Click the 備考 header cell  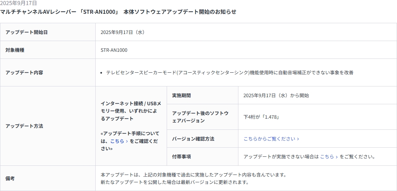48,178
